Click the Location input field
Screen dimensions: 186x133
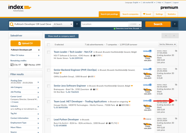[x=105, y=24]
